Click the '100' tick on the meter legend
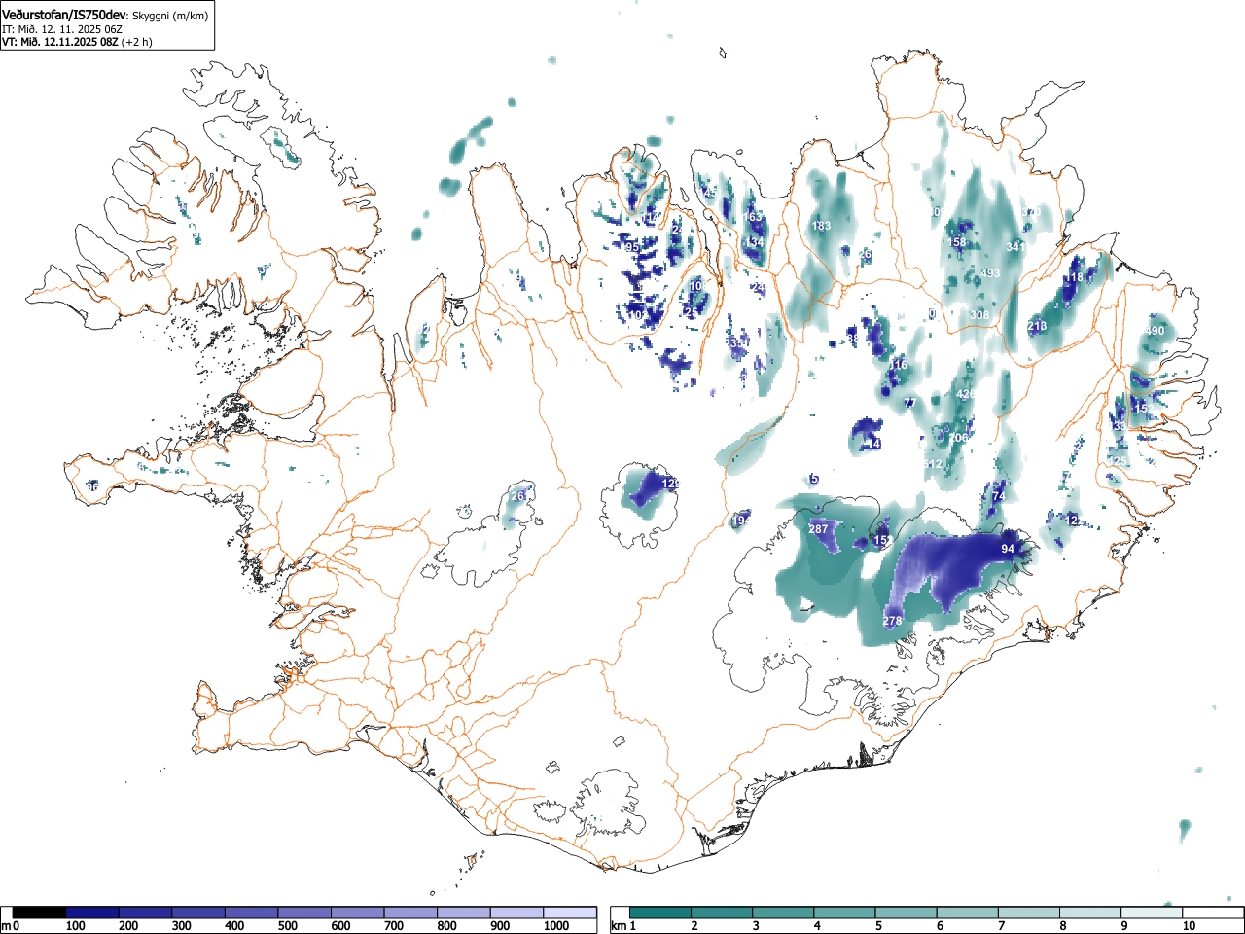This screenshot has width=1245, height=934. pos(76,926)
